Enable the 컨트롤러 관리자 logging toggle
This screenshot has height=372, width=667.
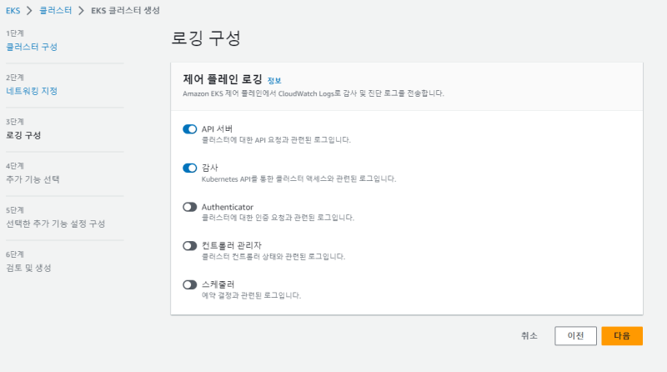(189, 245)
